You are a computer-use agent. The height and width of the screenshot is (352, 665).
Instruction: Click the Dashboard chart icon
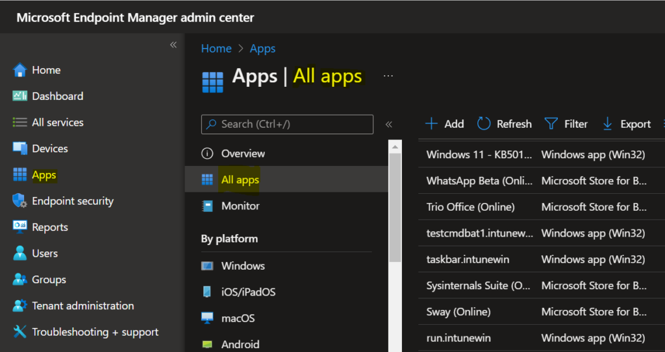[x=19, y=96]
